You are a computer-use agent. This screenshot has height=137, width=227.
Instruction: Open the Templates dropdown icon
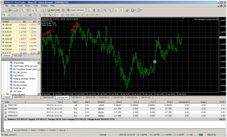click(139, 10)
